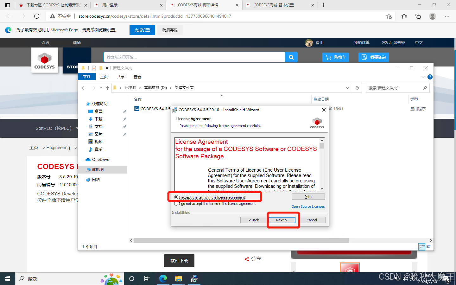Click the Next button in InstallShield Wizard

(282, 220)
